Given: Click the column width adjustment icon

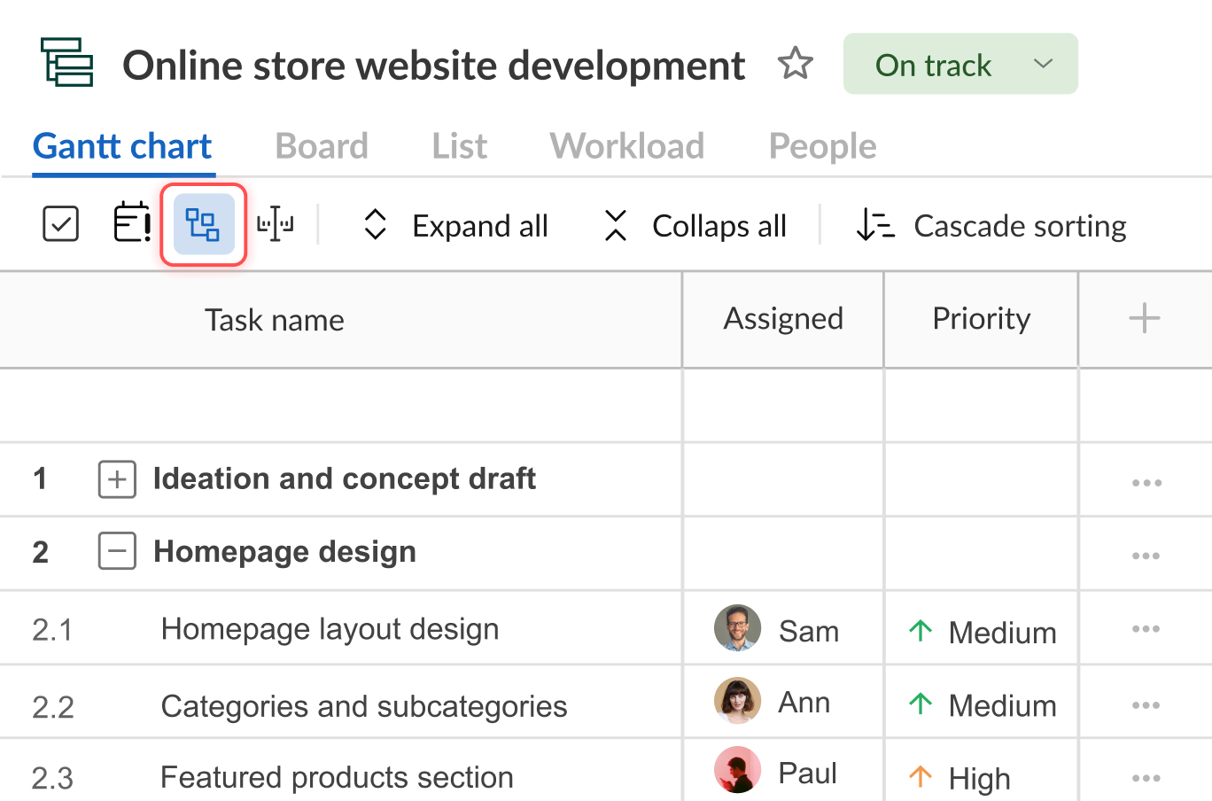Looking at the screenshot, I should pos(275,223).
